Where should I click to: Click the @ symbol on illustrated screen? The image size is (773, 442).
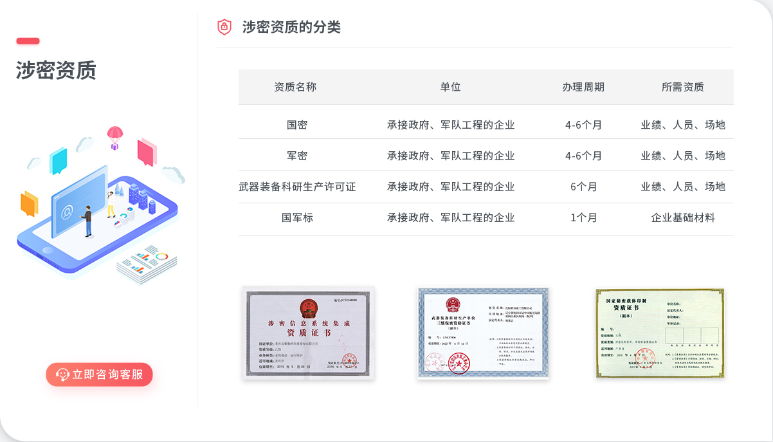pyautogui.click(x=67, y=210)
